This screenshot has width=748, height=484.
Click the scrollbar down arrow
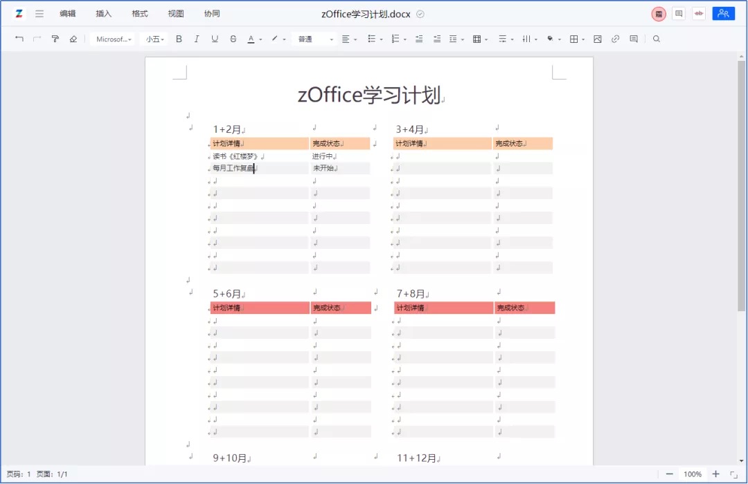point(741,460)
